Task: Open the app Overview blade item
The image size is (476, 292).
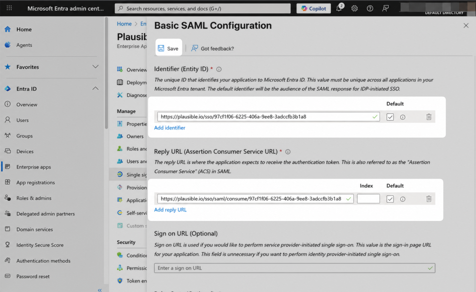Action: [132, 69]
